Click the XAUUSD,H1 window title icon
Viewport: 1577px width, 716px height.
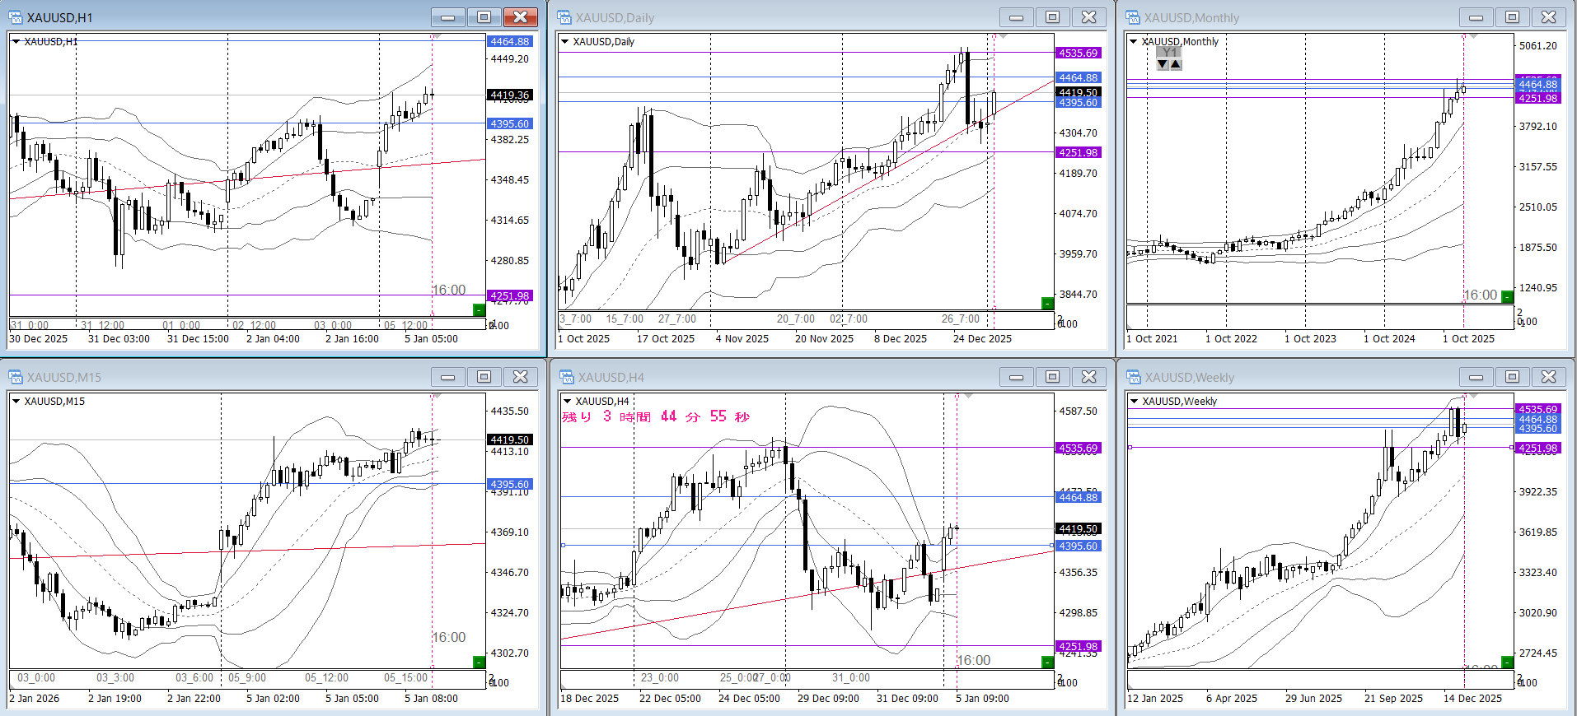[x=16, y=17]
